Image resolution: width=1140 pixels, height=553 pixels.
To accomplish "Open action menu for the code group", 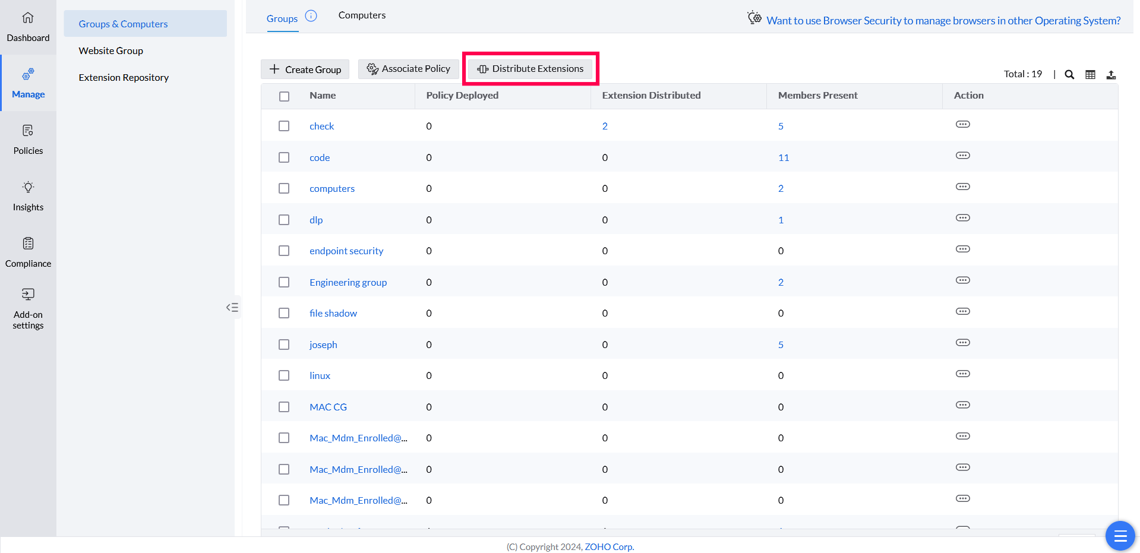I will [x=962, y=156].
